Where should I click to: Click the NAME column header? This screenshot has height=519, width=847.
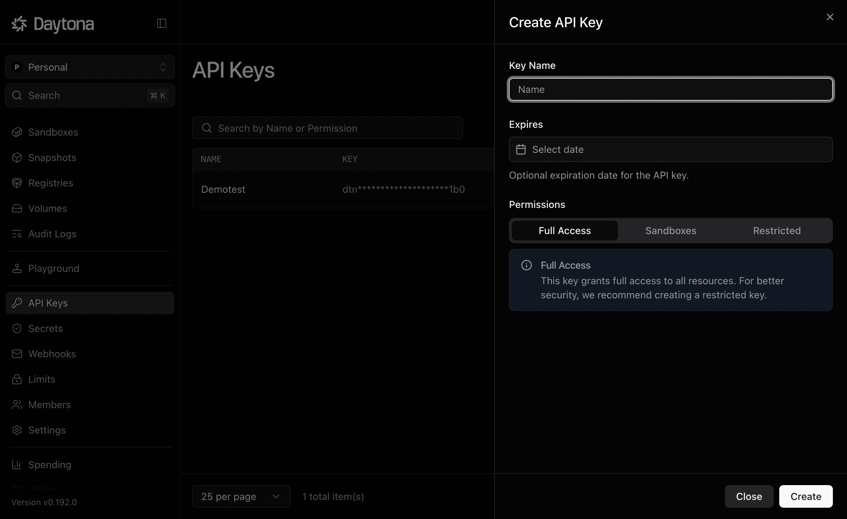211,159
